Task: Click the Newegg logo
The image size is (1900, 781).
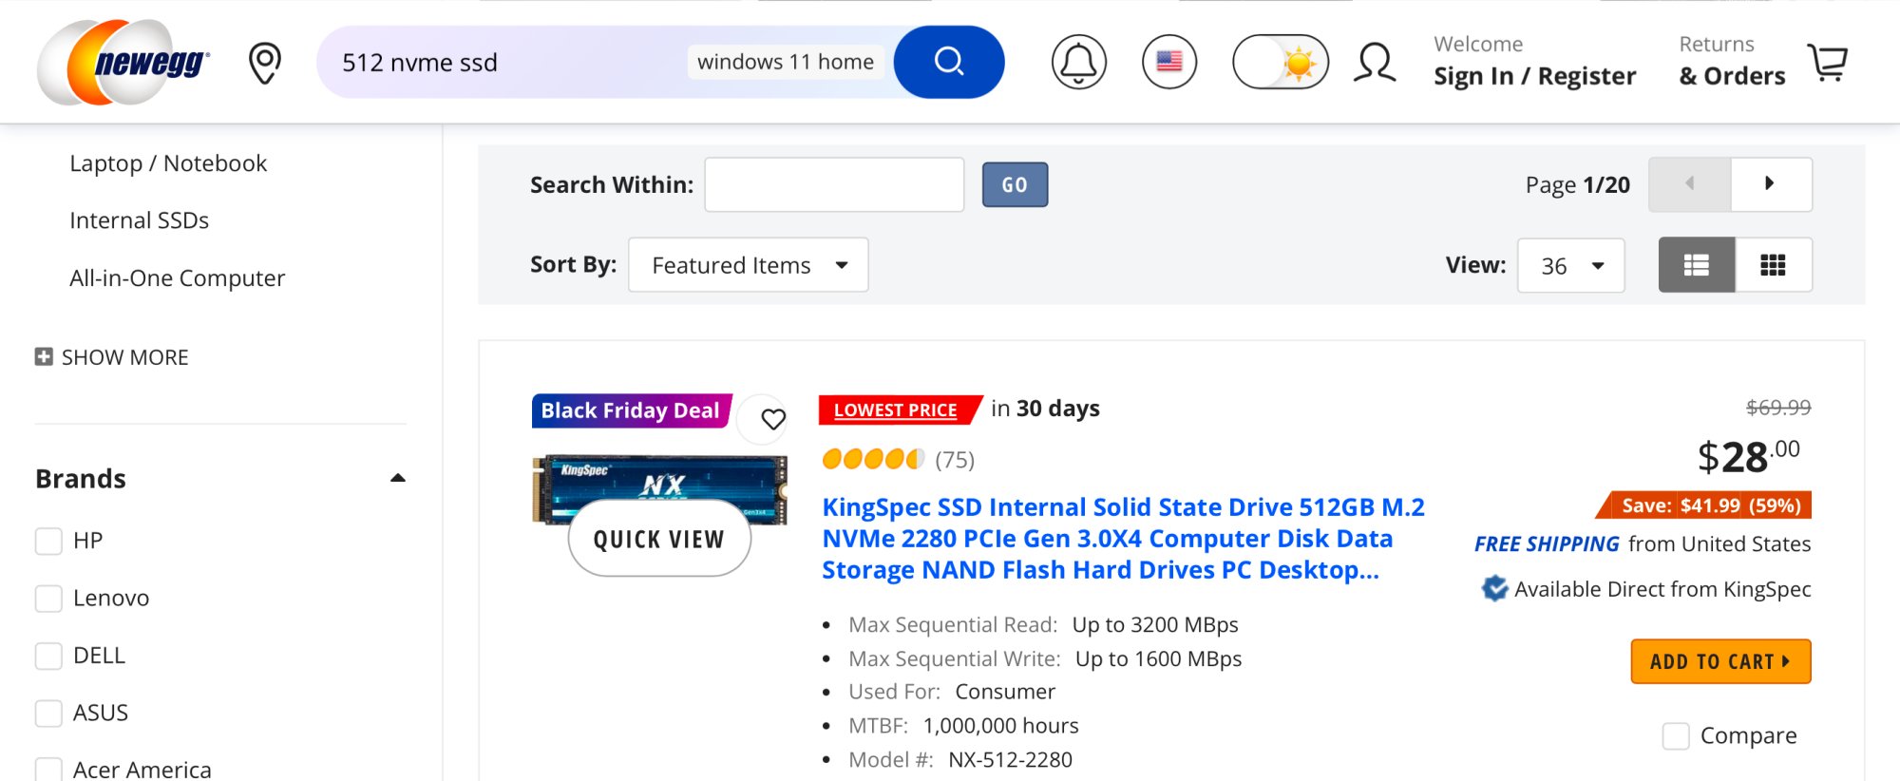Action: tap(123, 63)
